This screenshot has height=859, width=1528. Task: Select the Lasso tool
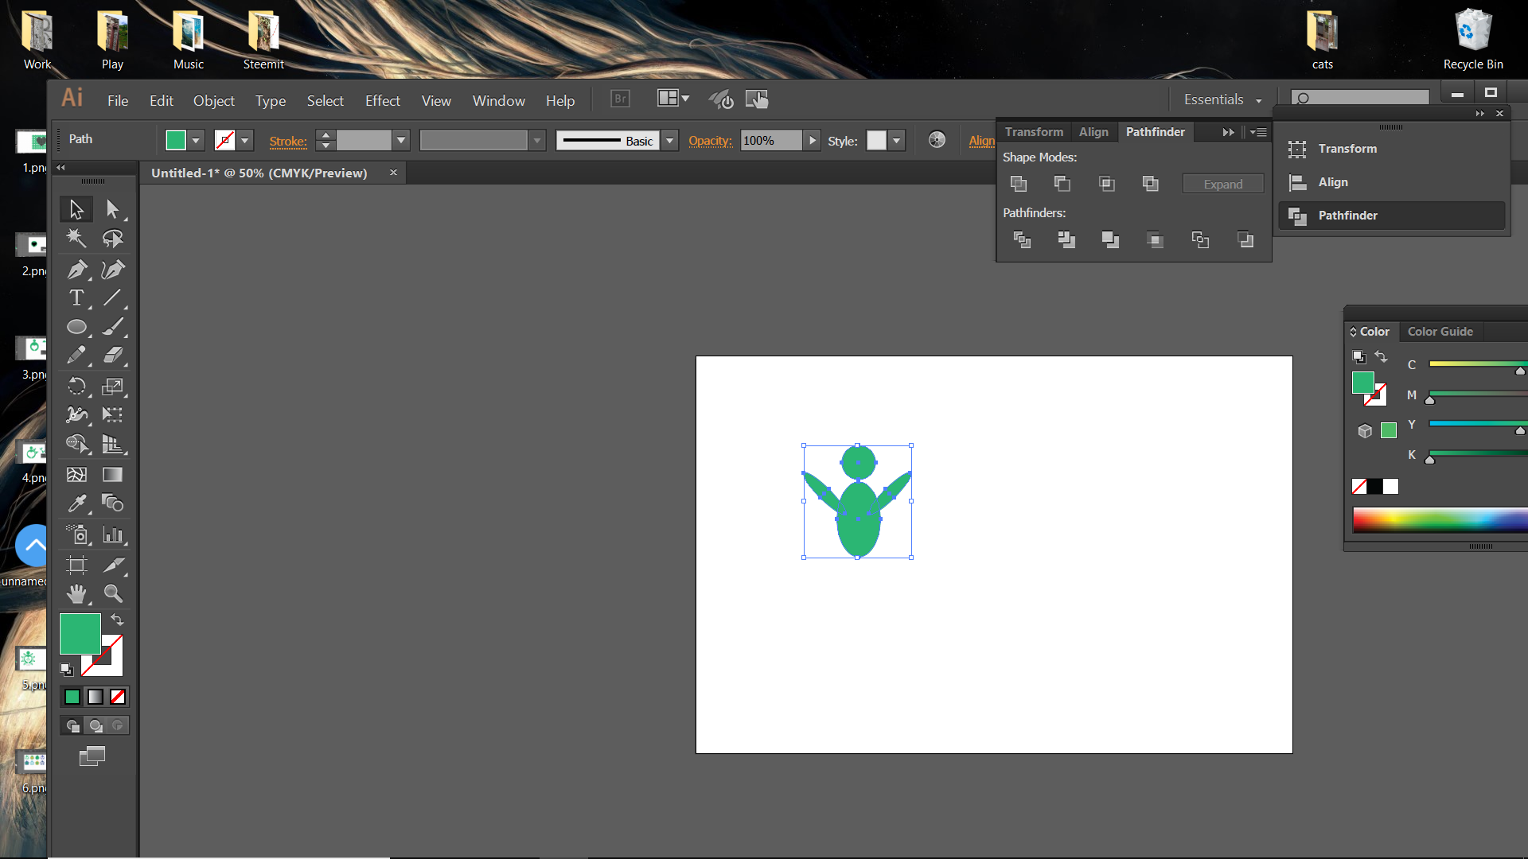pyautogui.click(x=112, y=238)
